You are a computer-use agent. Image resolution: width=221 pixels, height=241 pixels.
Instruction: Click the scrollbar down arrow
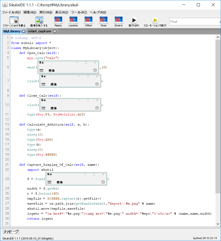click(218, 223)
